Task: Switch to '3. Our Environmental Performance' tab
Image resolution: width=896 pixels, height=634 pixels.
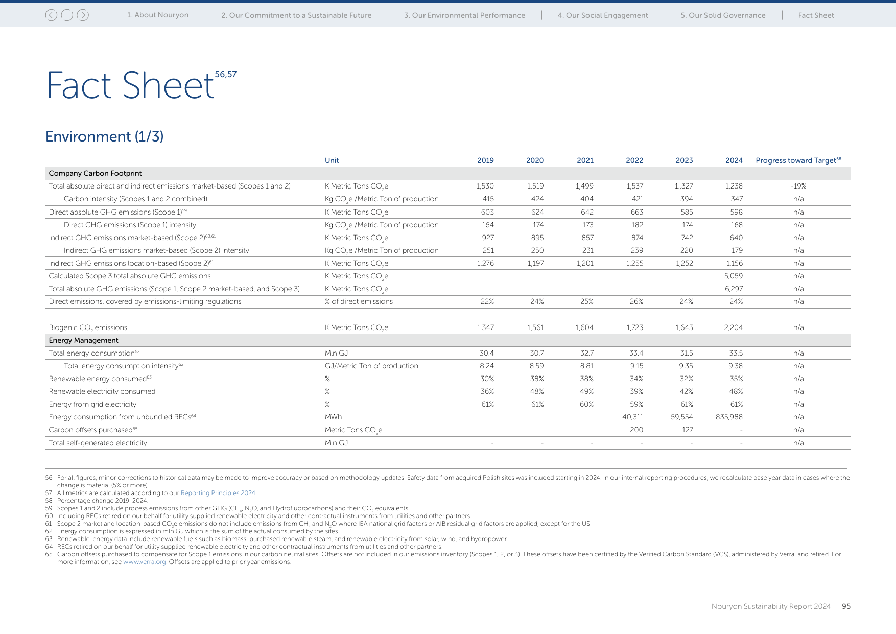Action: click(x=464, y=15)
